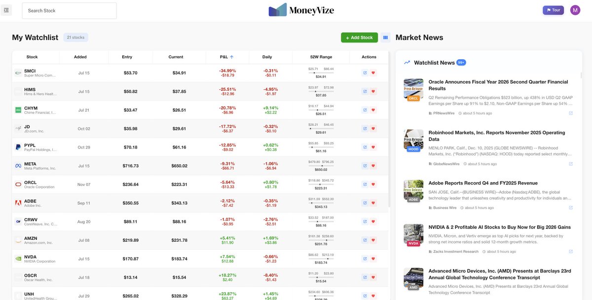Open external link icon on Adobe news
The image size is (592, 300).
click(571, 208)
